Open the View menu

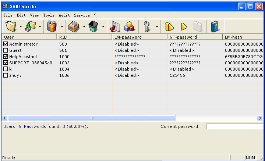[35, 15]
